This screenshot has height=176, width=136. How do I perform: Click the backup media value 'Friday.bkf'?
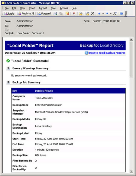[x=40, y=119]
